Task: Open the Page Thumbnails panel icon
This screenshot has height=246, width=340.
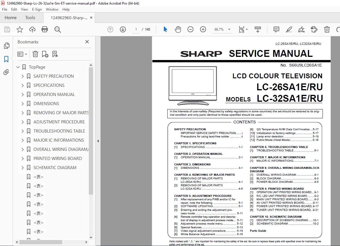Action: click(7, 46)
